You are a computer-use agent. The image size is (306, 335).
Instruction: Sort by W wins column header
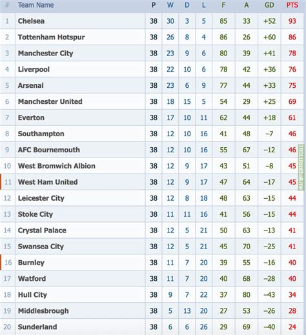pos(170,5)
